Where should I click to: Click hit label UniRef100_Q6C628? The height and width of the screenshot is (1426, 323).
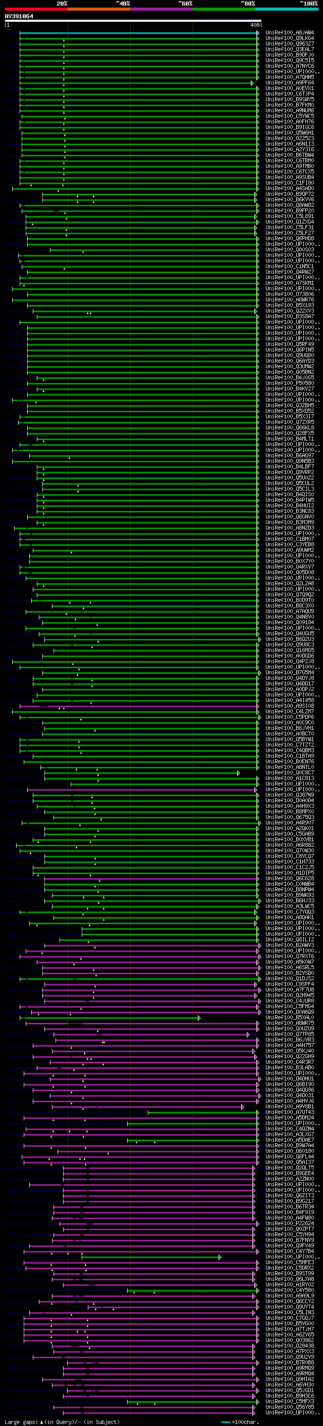coord(289,879)
